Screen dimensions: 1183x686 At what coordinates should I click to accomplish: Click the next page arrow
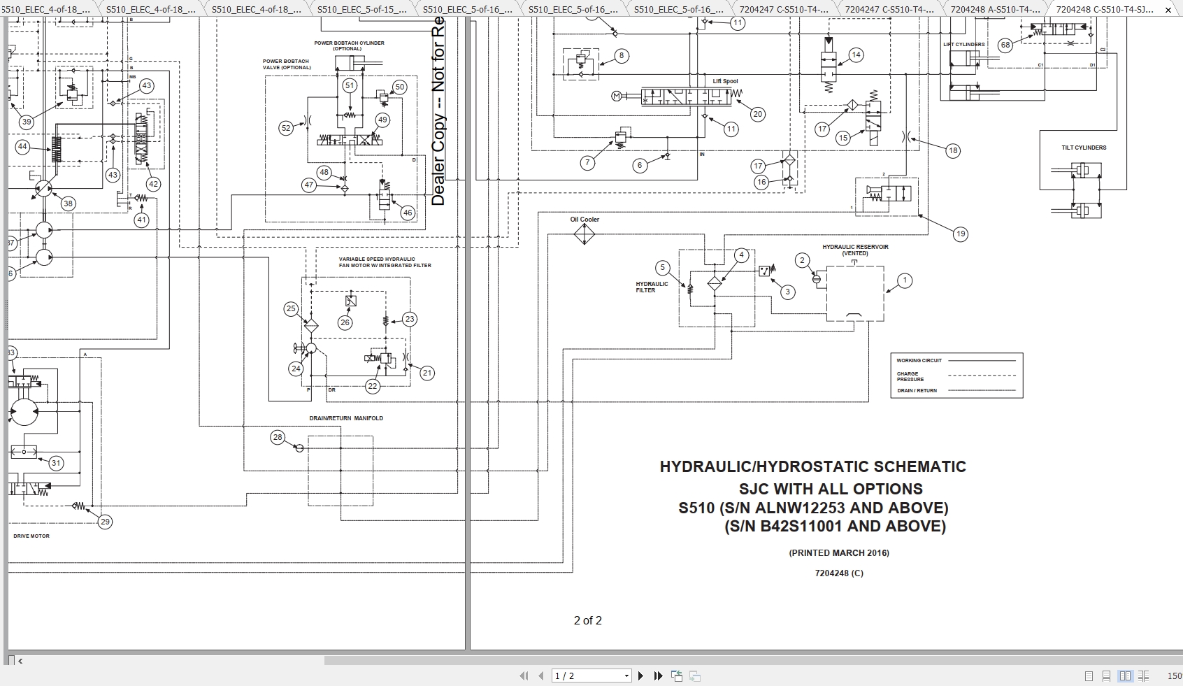pyautogui.click(x=641, y=676)
